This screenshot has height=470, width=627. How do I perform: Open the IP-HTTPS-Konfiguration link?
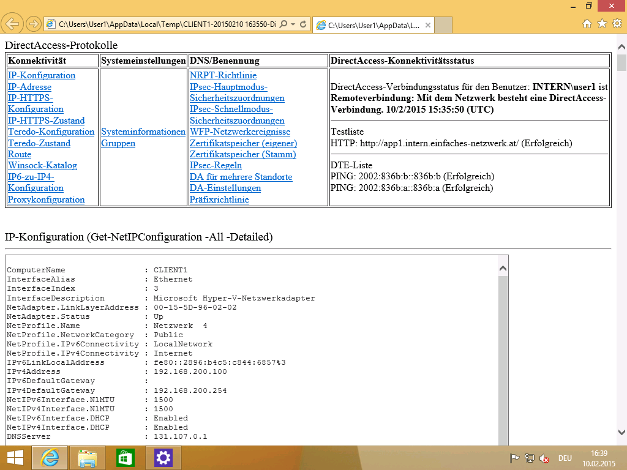click(36, 103)
